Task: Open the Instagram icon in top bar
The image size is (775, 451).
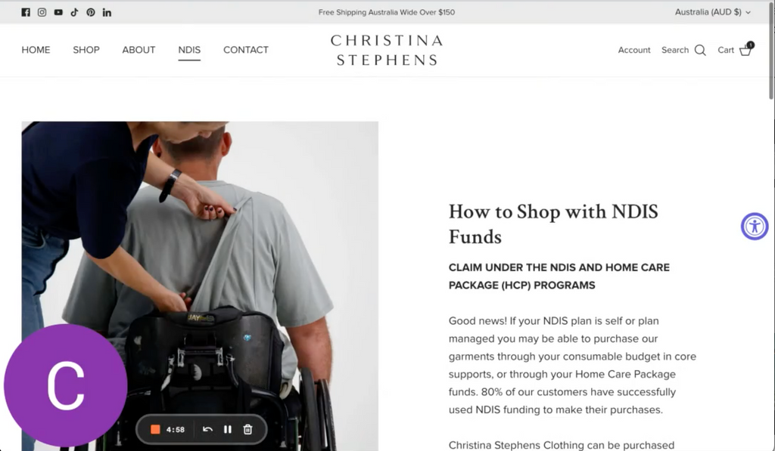Action: [x=42, y=12]
